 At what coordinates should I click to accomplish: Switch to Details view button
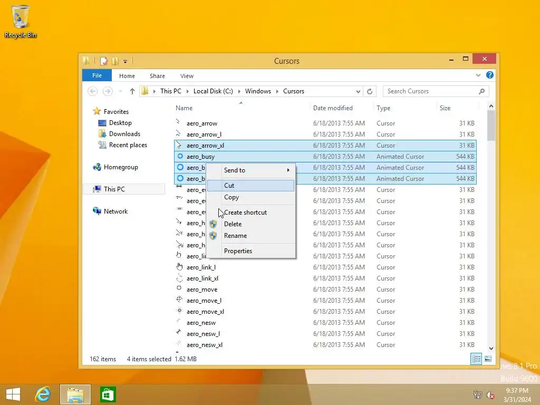tap(476, 359)
